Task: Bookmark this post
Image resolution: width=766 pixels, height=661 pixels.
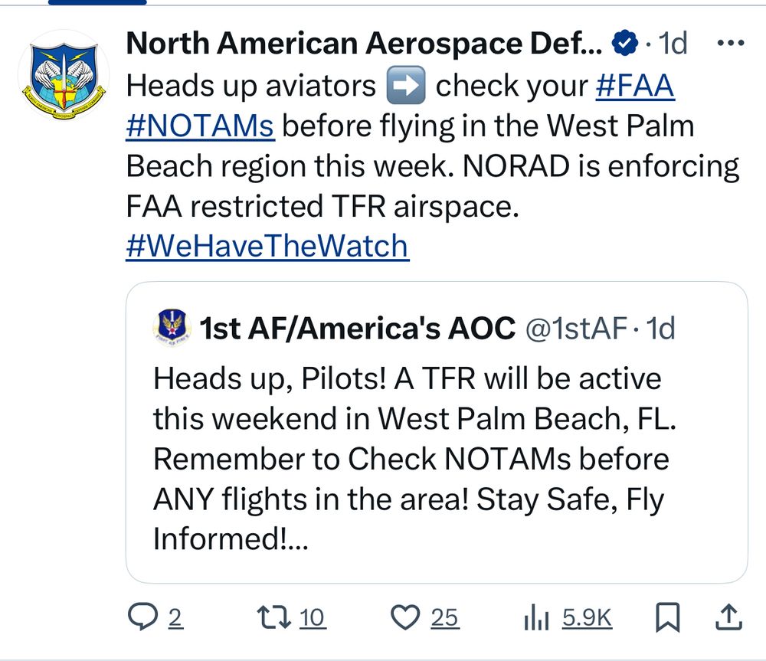Action: point(669,618)
